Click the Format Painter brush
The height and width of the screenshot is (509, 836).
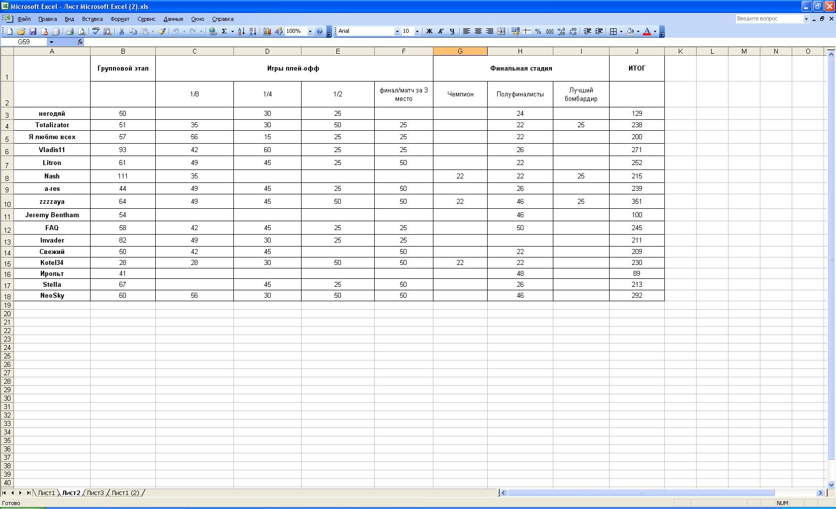click(x=162, y=31)
